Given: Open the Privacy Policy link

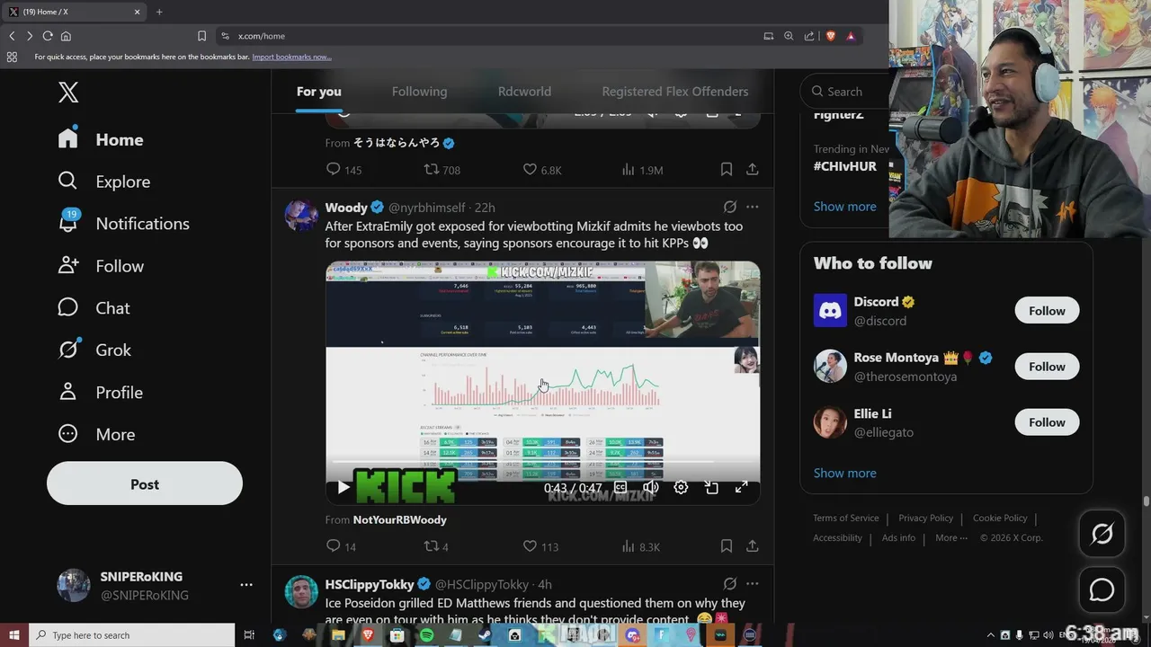Looking at the screenshot, I should [925, 518].
